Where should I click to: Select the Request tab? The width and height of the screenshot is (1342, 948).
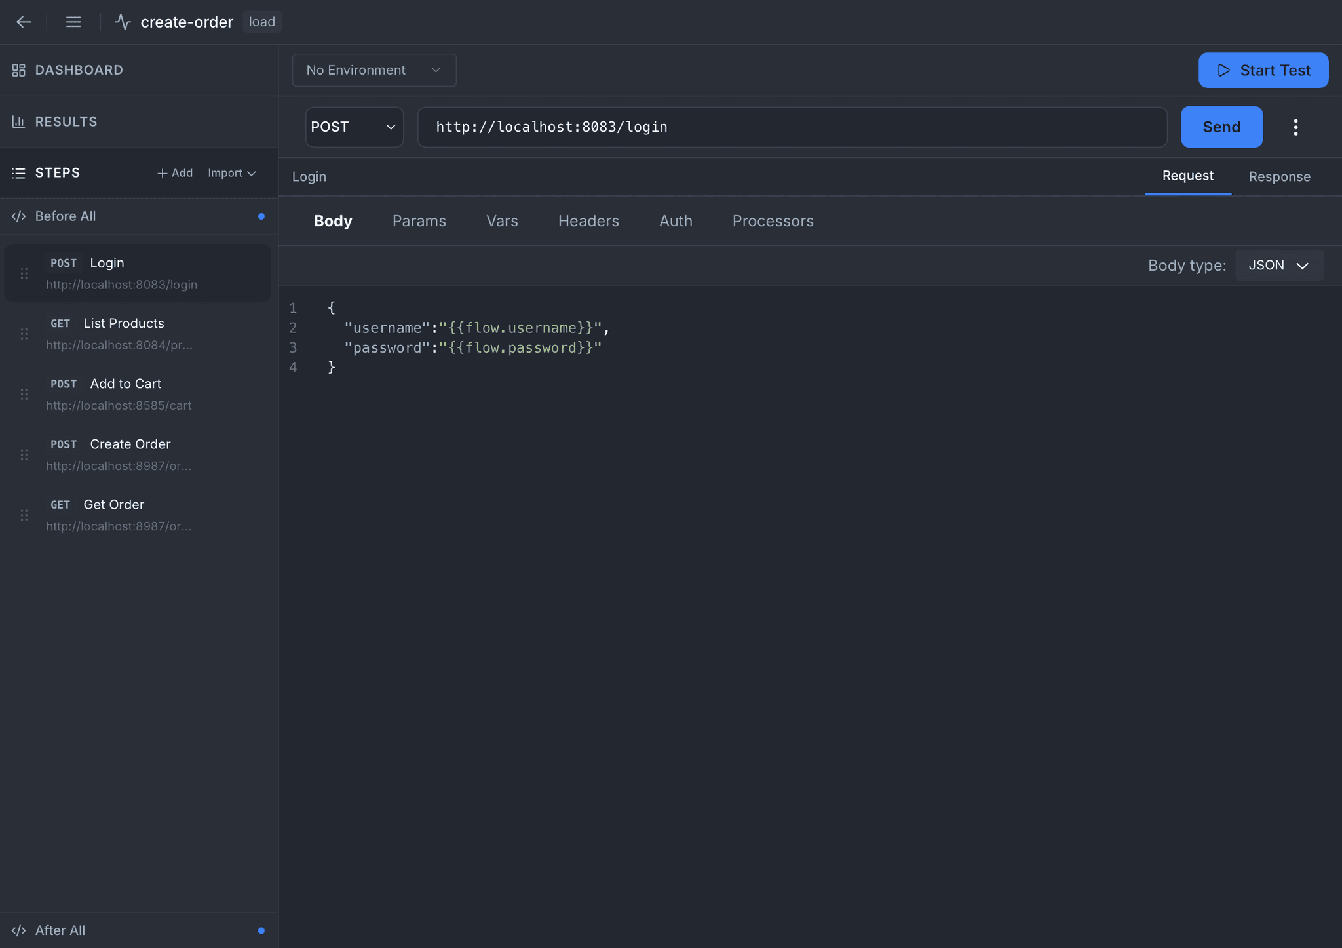pyautogui.click(x=1187, y=176)
